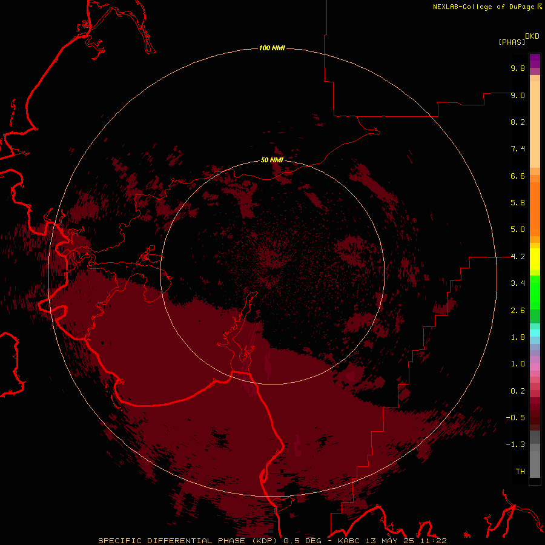Click the 9.8 legend value
The image size is (545, 545).
(x=518, y=68)
